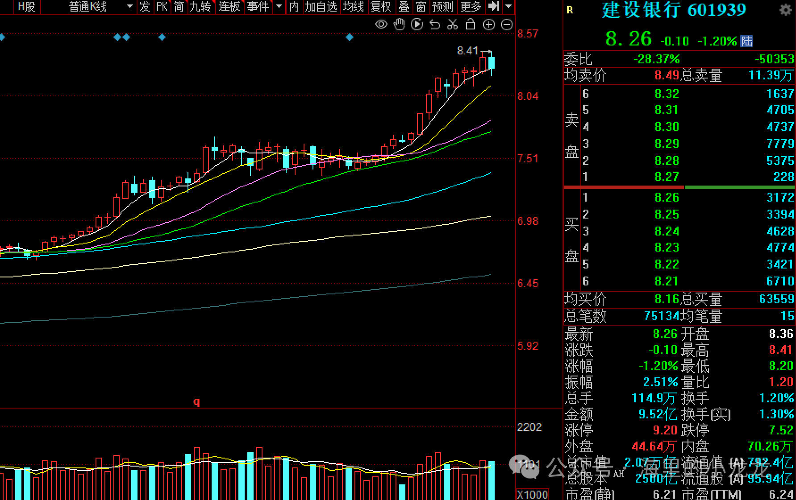Viewport: 796px width, 500px height.
Task: Undo last action with curved arrow icon
Action: tap(435, 25)
